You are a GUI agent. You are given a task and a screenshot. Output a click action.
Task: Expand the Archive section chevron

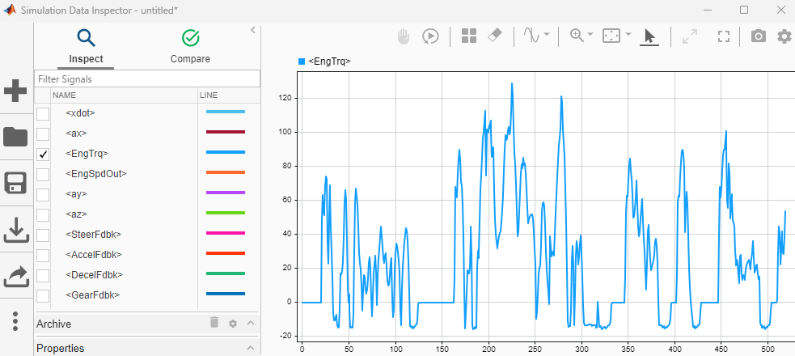(x=251, y=324)
